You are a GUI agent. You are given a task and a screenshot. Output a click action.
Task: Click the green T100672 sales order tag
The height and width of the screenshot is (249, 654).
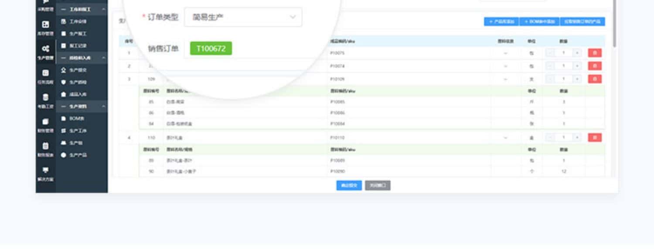click(x=211, y=48)
